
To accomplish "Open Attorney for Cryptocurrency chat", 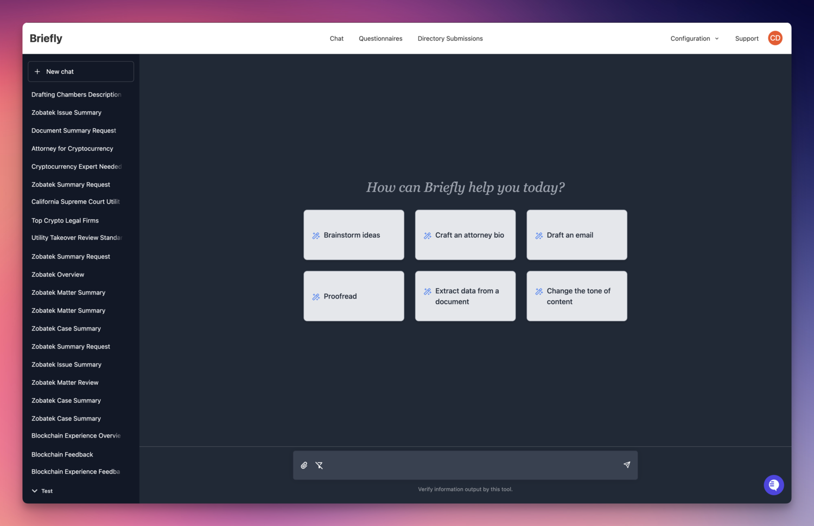I will click(x=72, y=149).
